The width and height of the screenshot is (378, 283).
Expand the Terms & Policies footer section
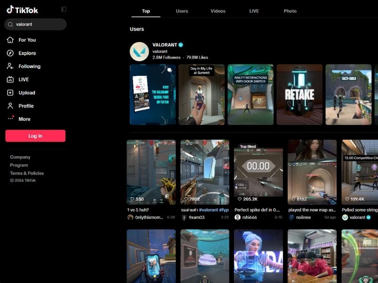pyautogui.click(x=27, y=173)
